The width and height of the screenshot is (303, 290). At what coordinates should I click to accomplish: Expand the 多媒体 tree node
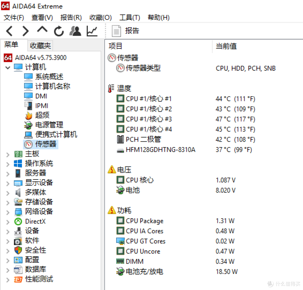pos(8,193)
